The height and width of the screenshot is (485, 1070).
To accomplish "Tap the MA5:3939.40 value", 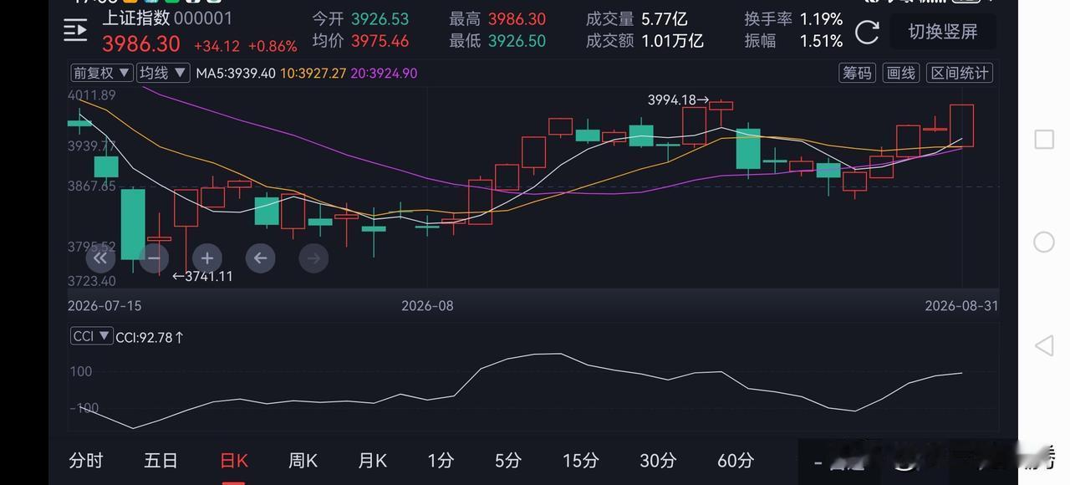I will pos(236,73).
